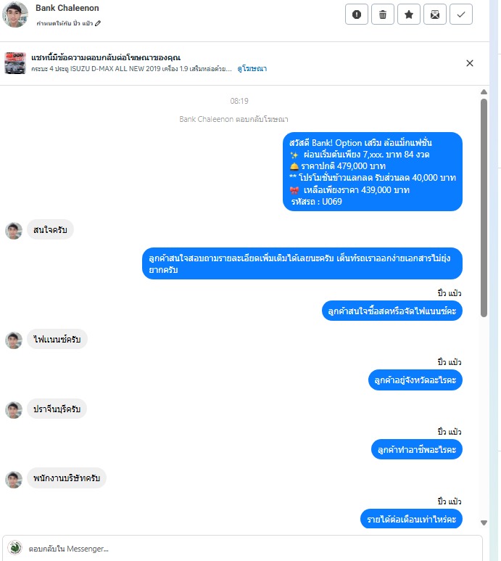
Task: Open the ISUZU D-MAX ad thumbnail
Action: coord(15,63)
